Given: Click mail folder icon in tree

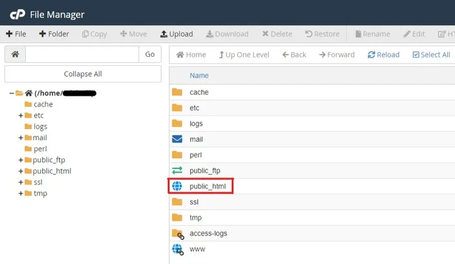Looking at the screenshot, I should pos(28,137).
